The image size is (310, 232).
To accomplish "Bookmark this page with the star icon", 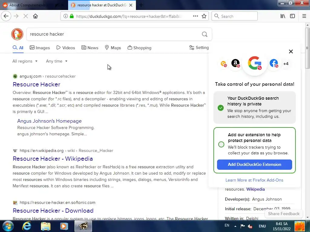I will [x=204, y=16].
